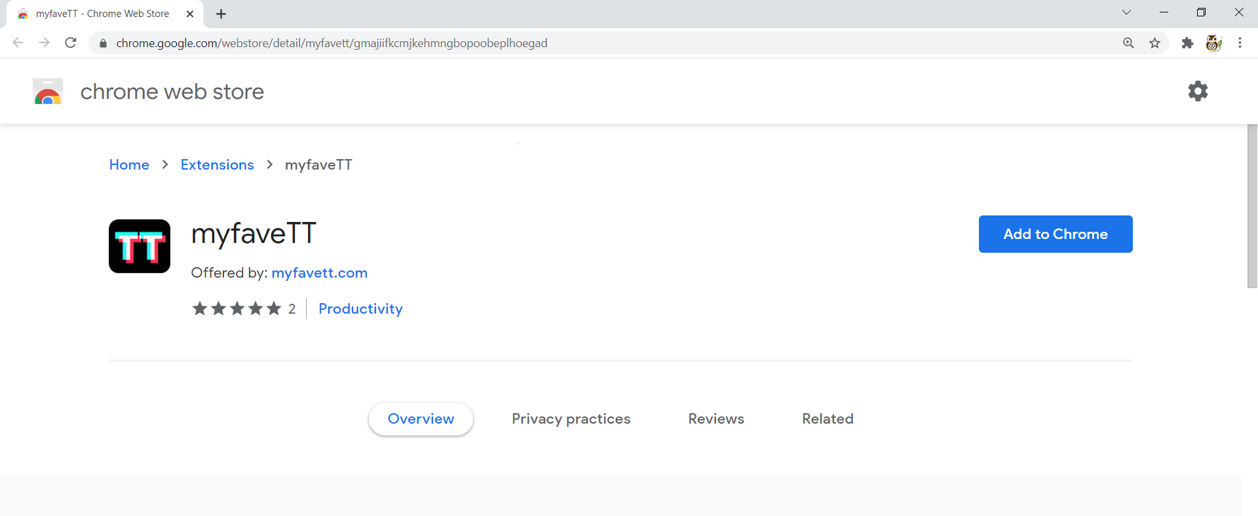1258x516 pixels.
Task: Click the myfaveTT breadcrumb text
Action: point(318,165)
